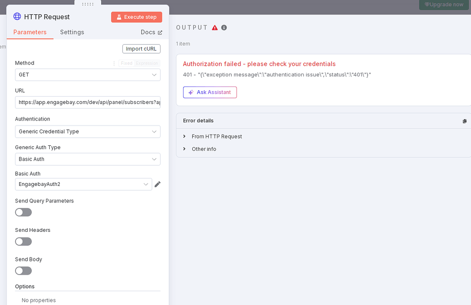The height and width of the screenshot is (305, 471).
Task: Click the red warning triangle beside OUTPUT
Action: (215, 28)
